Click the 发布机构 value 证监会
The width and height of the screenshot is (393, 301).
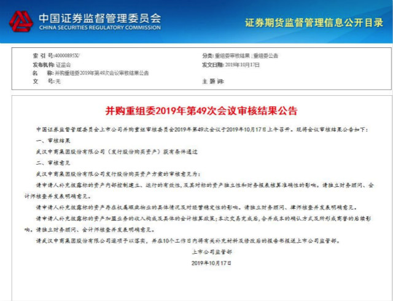pos(63,65)
